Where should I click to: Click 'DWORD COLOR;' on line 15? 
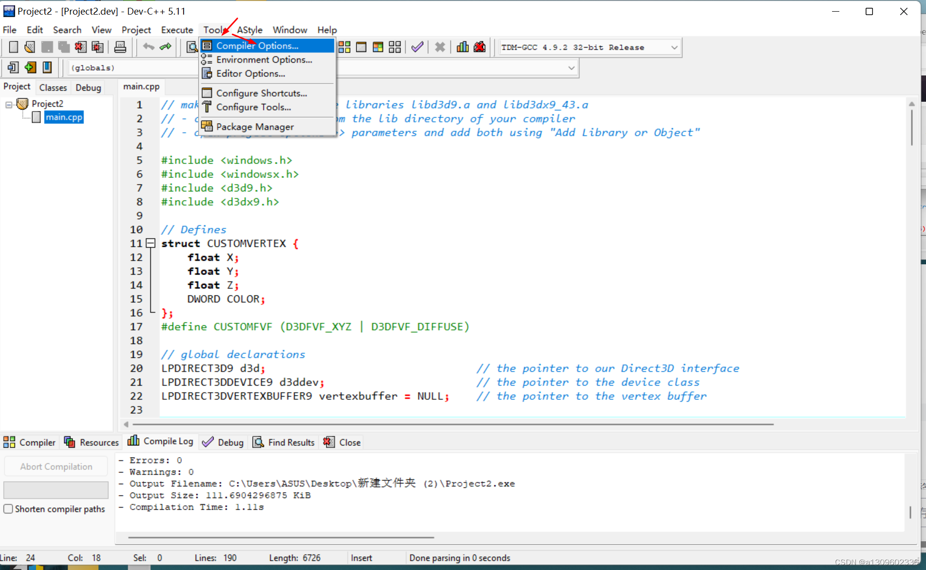(226, 299)
